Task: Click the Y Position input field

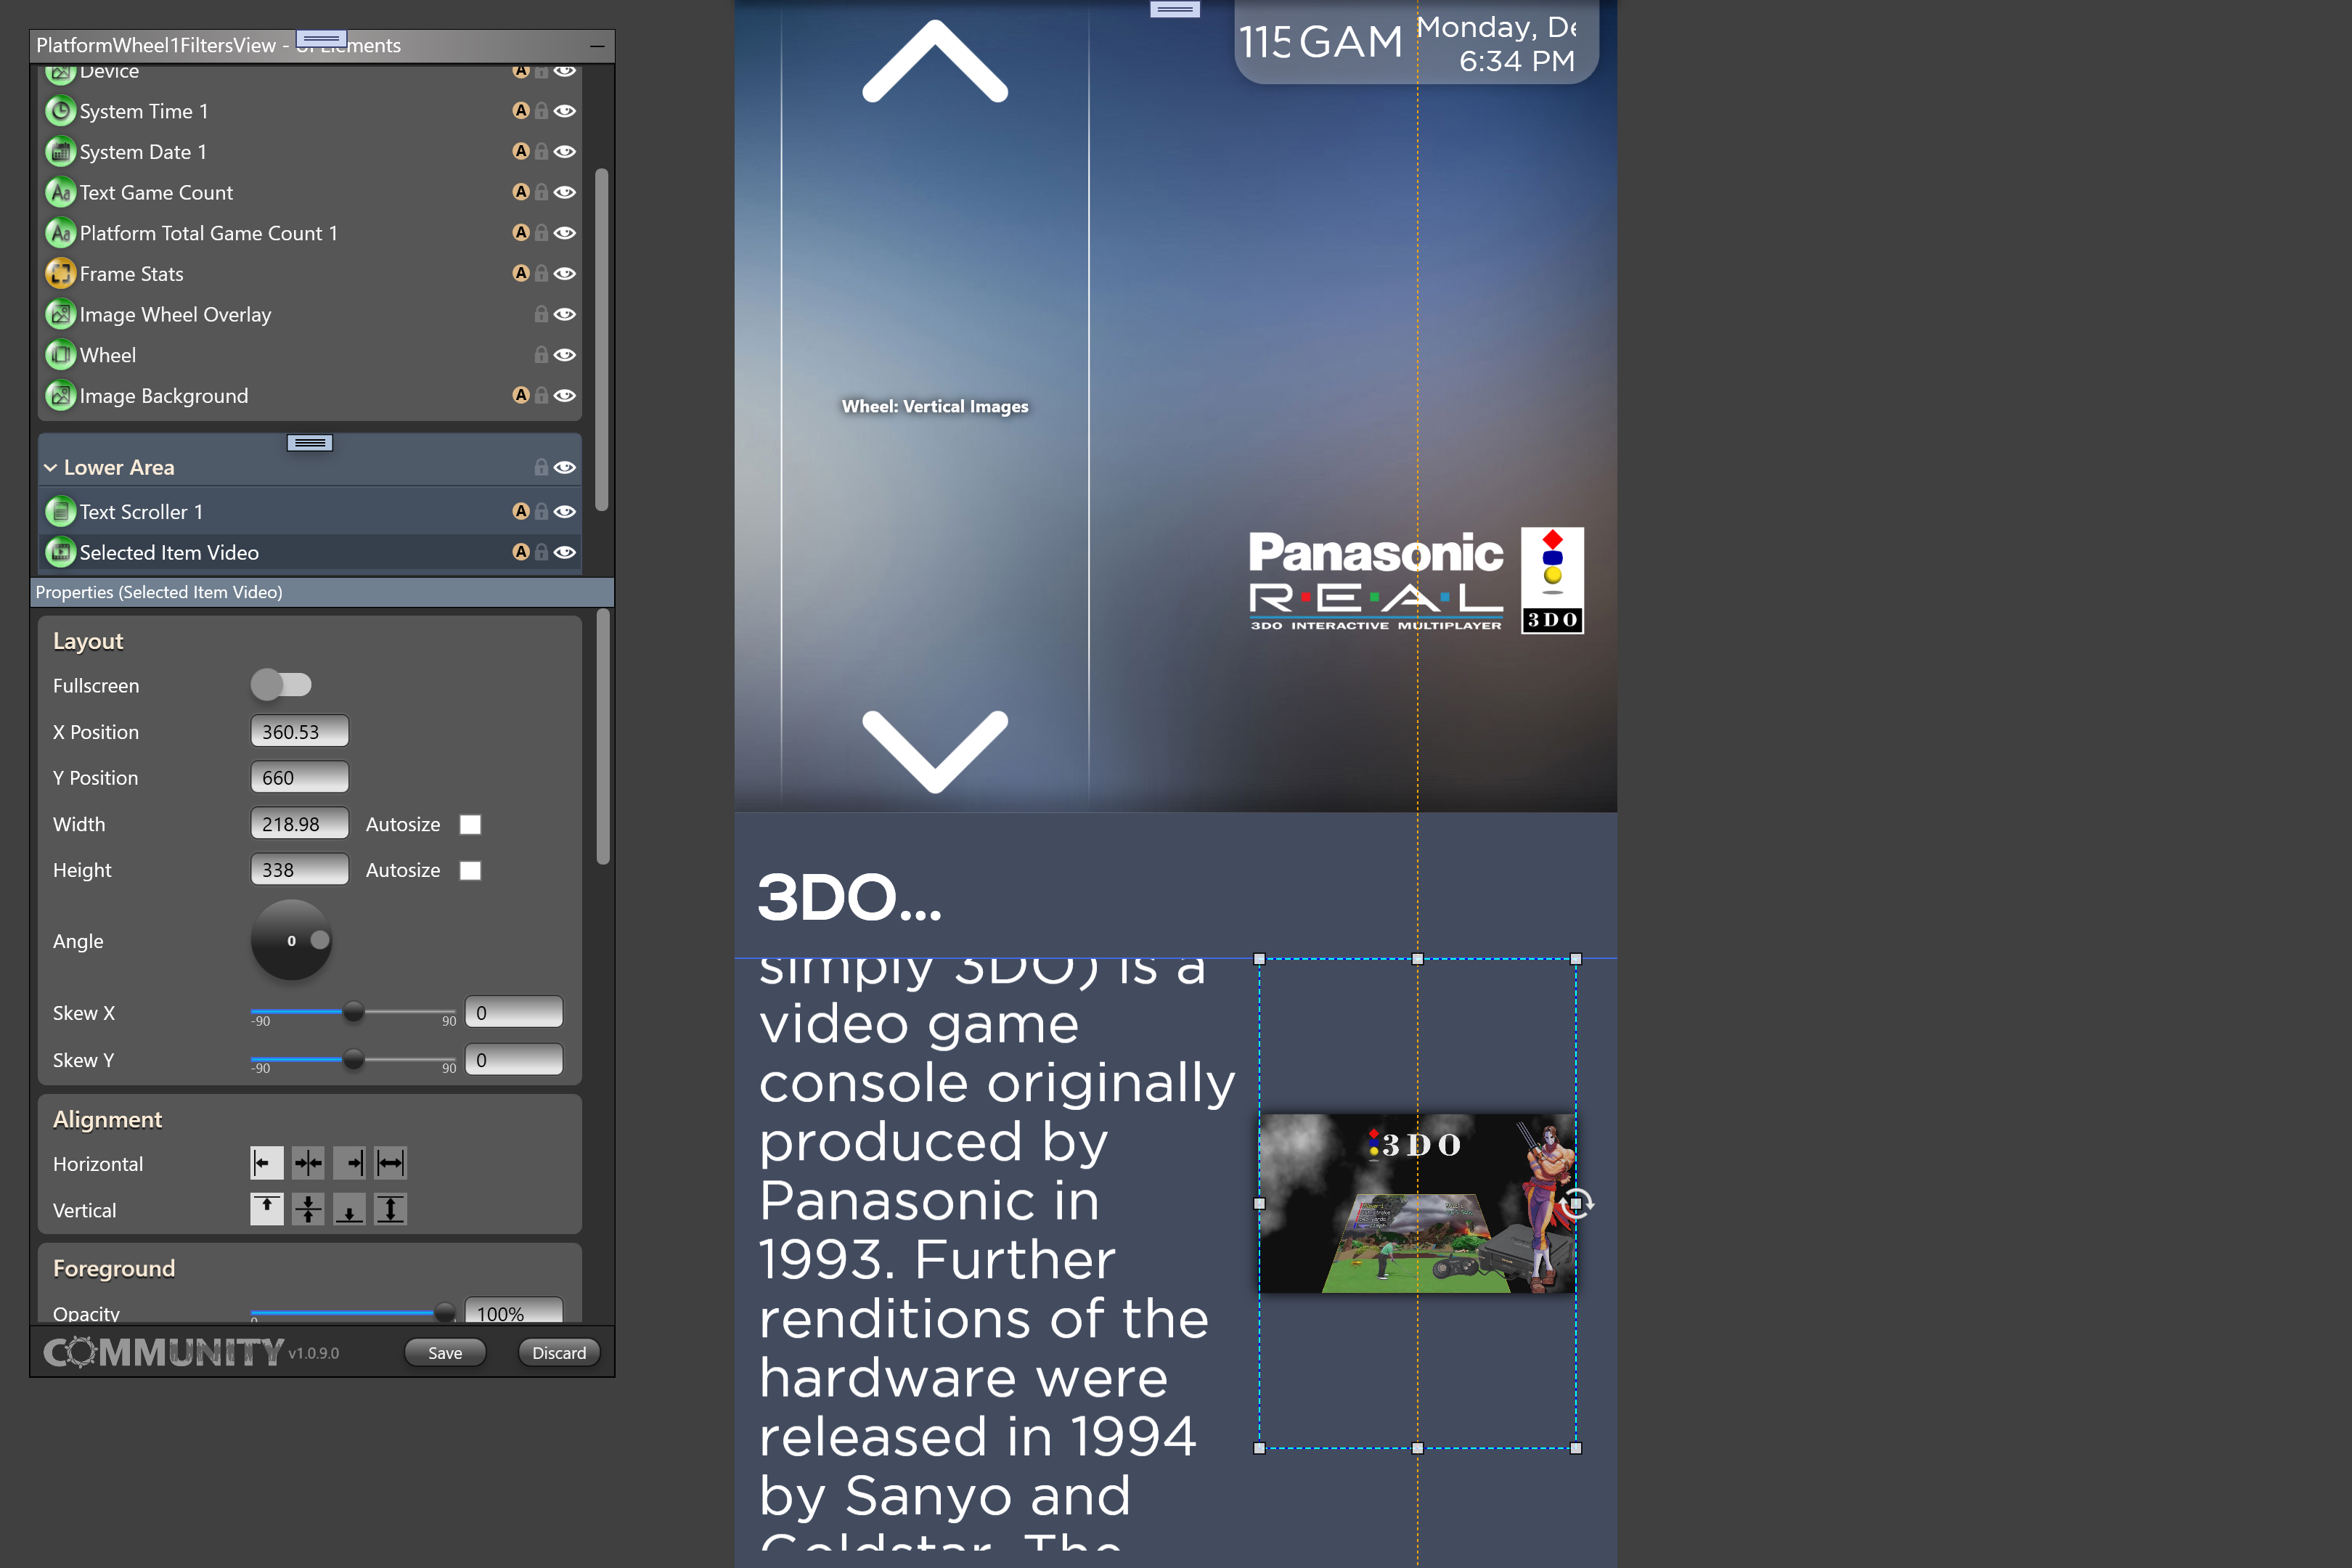Action: tap(299, 777)
